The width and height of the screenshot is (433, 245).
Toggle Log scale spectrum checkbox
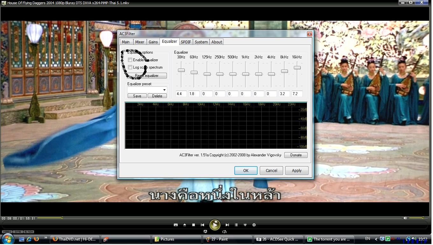130,67
